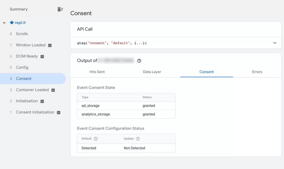Select the repl.it container link
The width and height of the screenshot is (284, 169).
[20, 23]
